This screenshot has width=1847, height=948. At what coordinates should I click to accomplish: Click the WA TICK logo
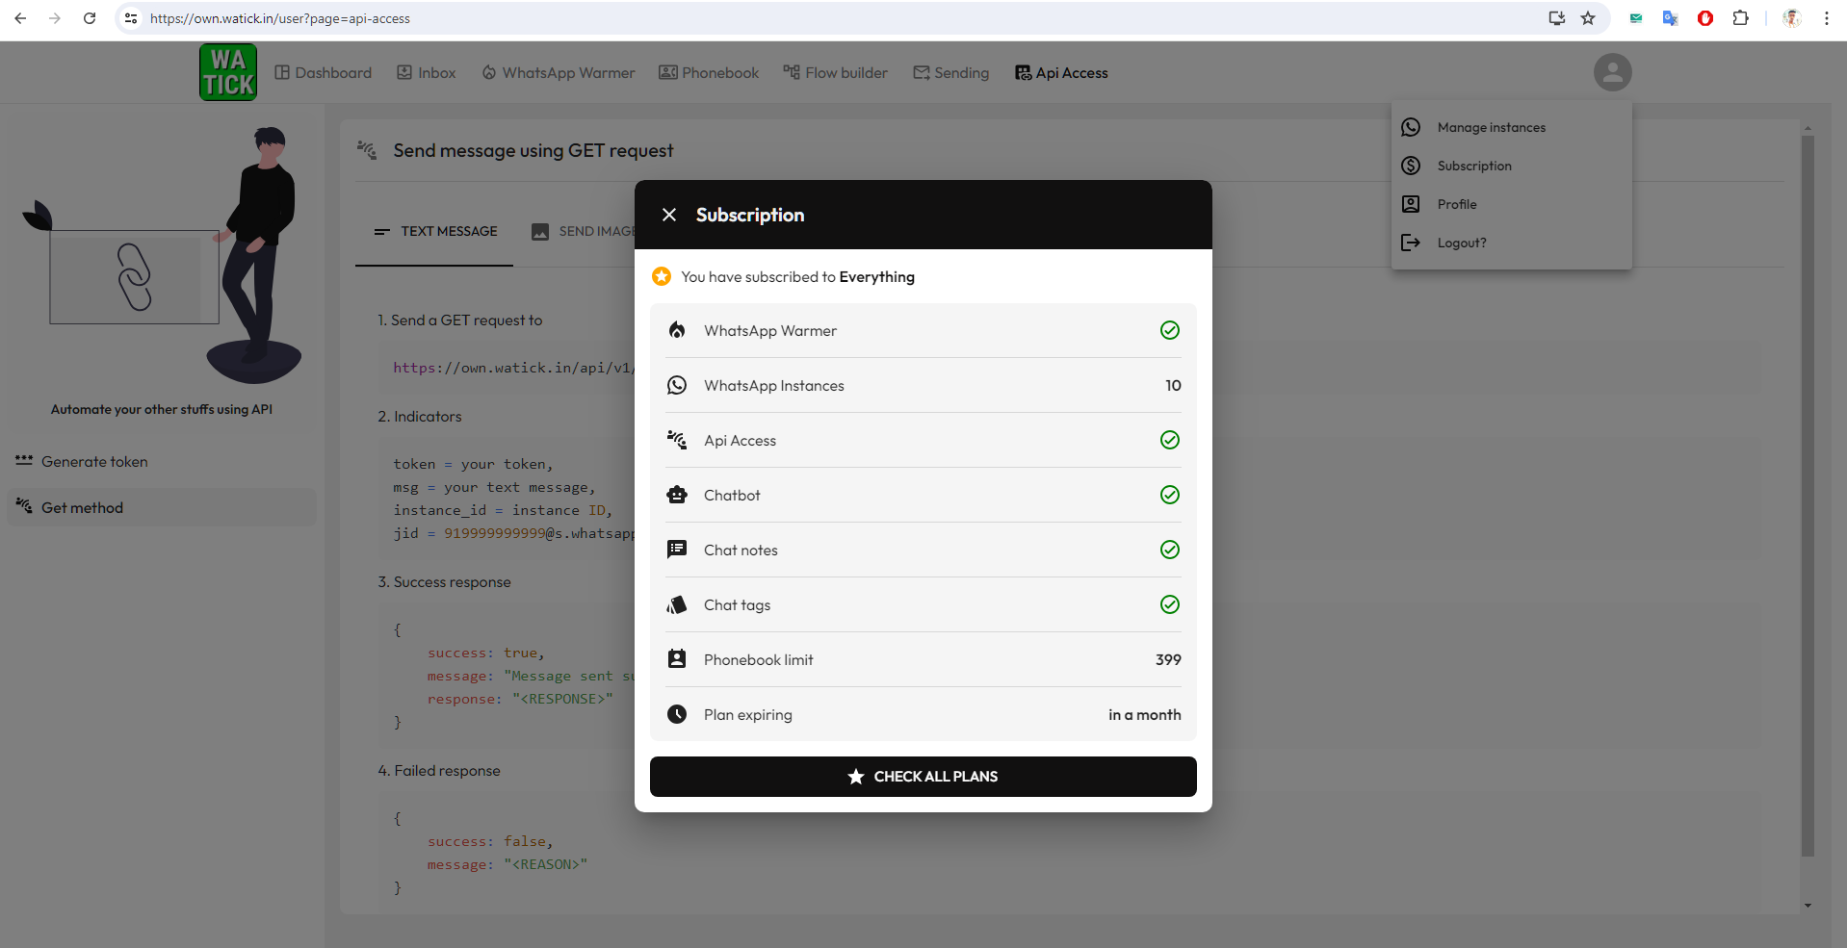pyautogui.click(x=228, y=72)
